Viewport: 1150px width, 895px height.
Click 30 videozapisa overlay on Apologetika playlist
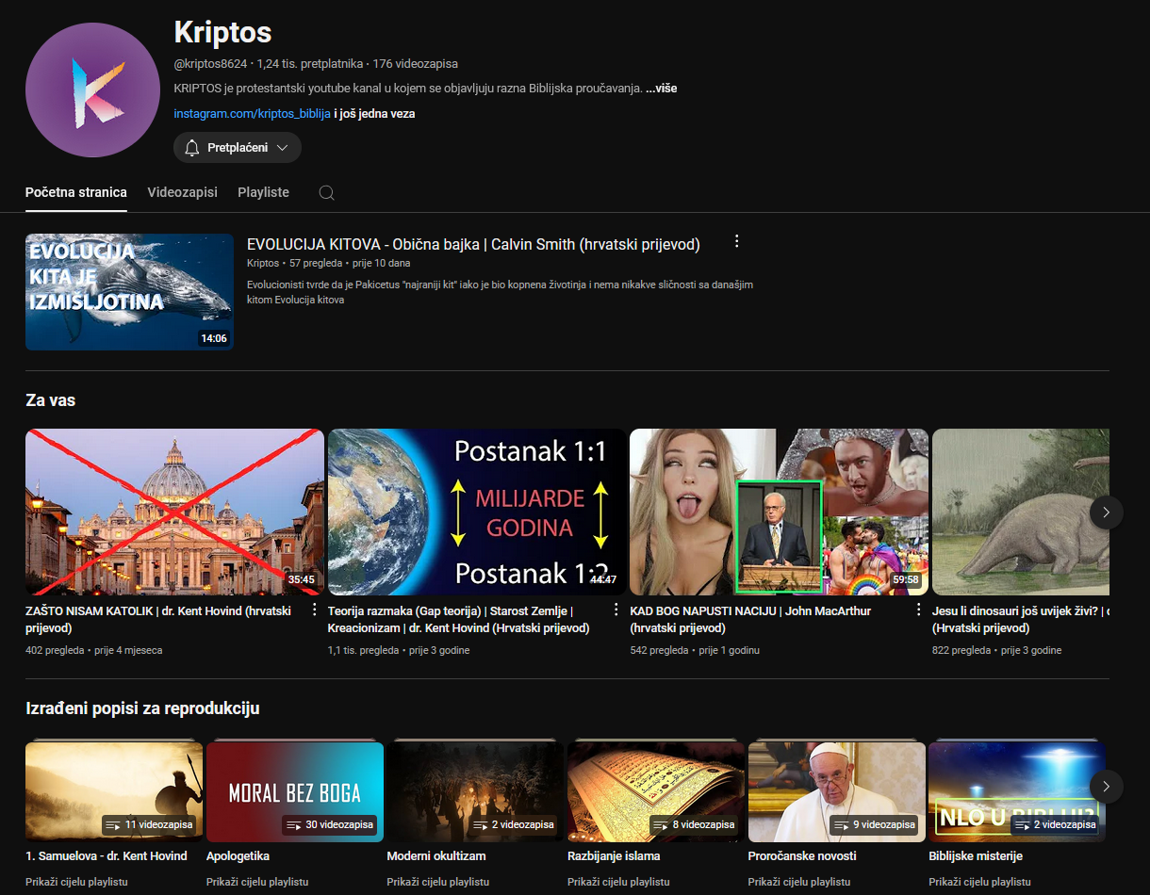click(328, 824)
